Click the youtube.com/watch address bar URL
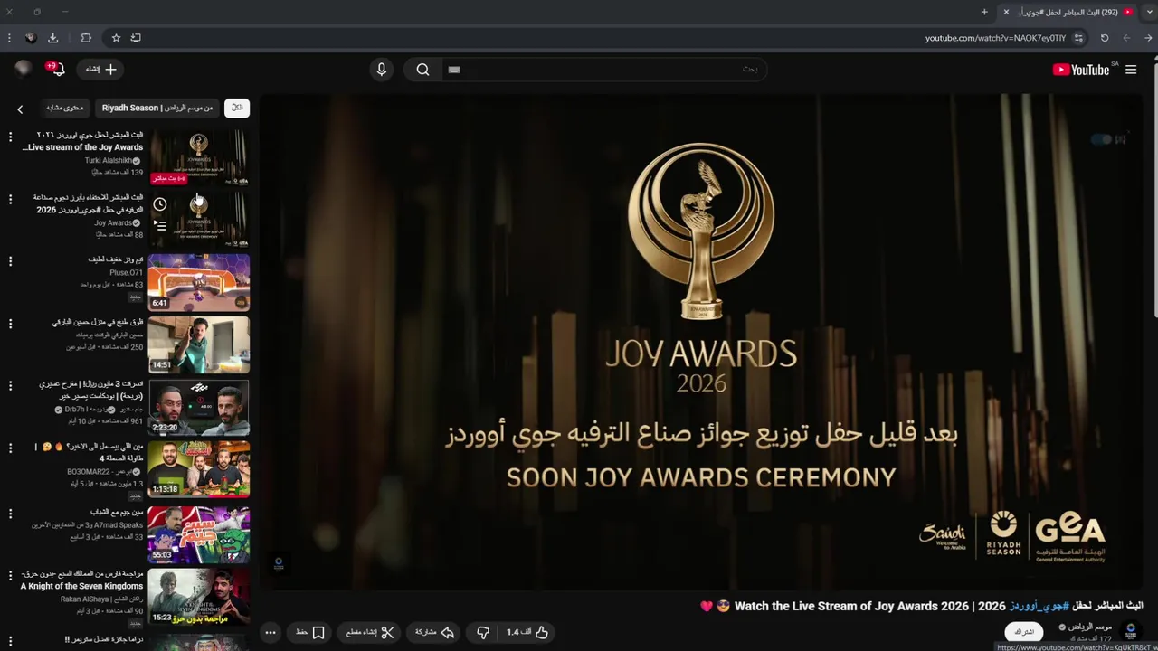This screenshot has width=1158, height=651. pos(995,38)
